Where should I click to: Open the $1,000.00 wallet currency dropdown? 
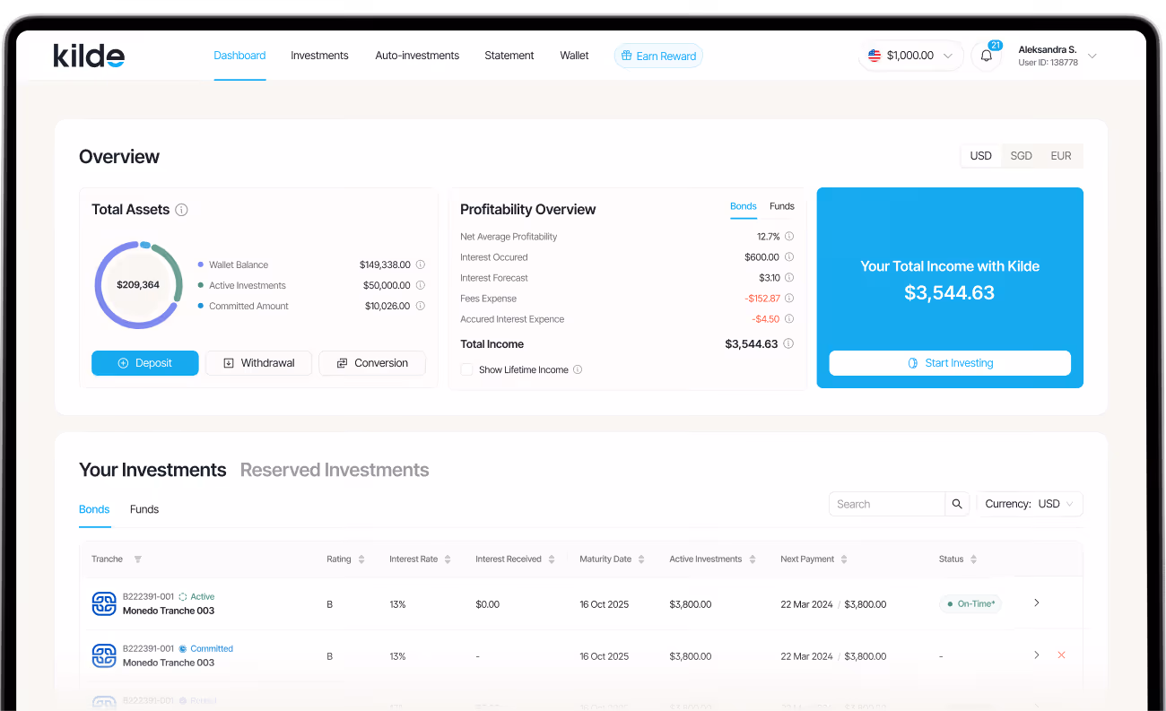(911, 56)
